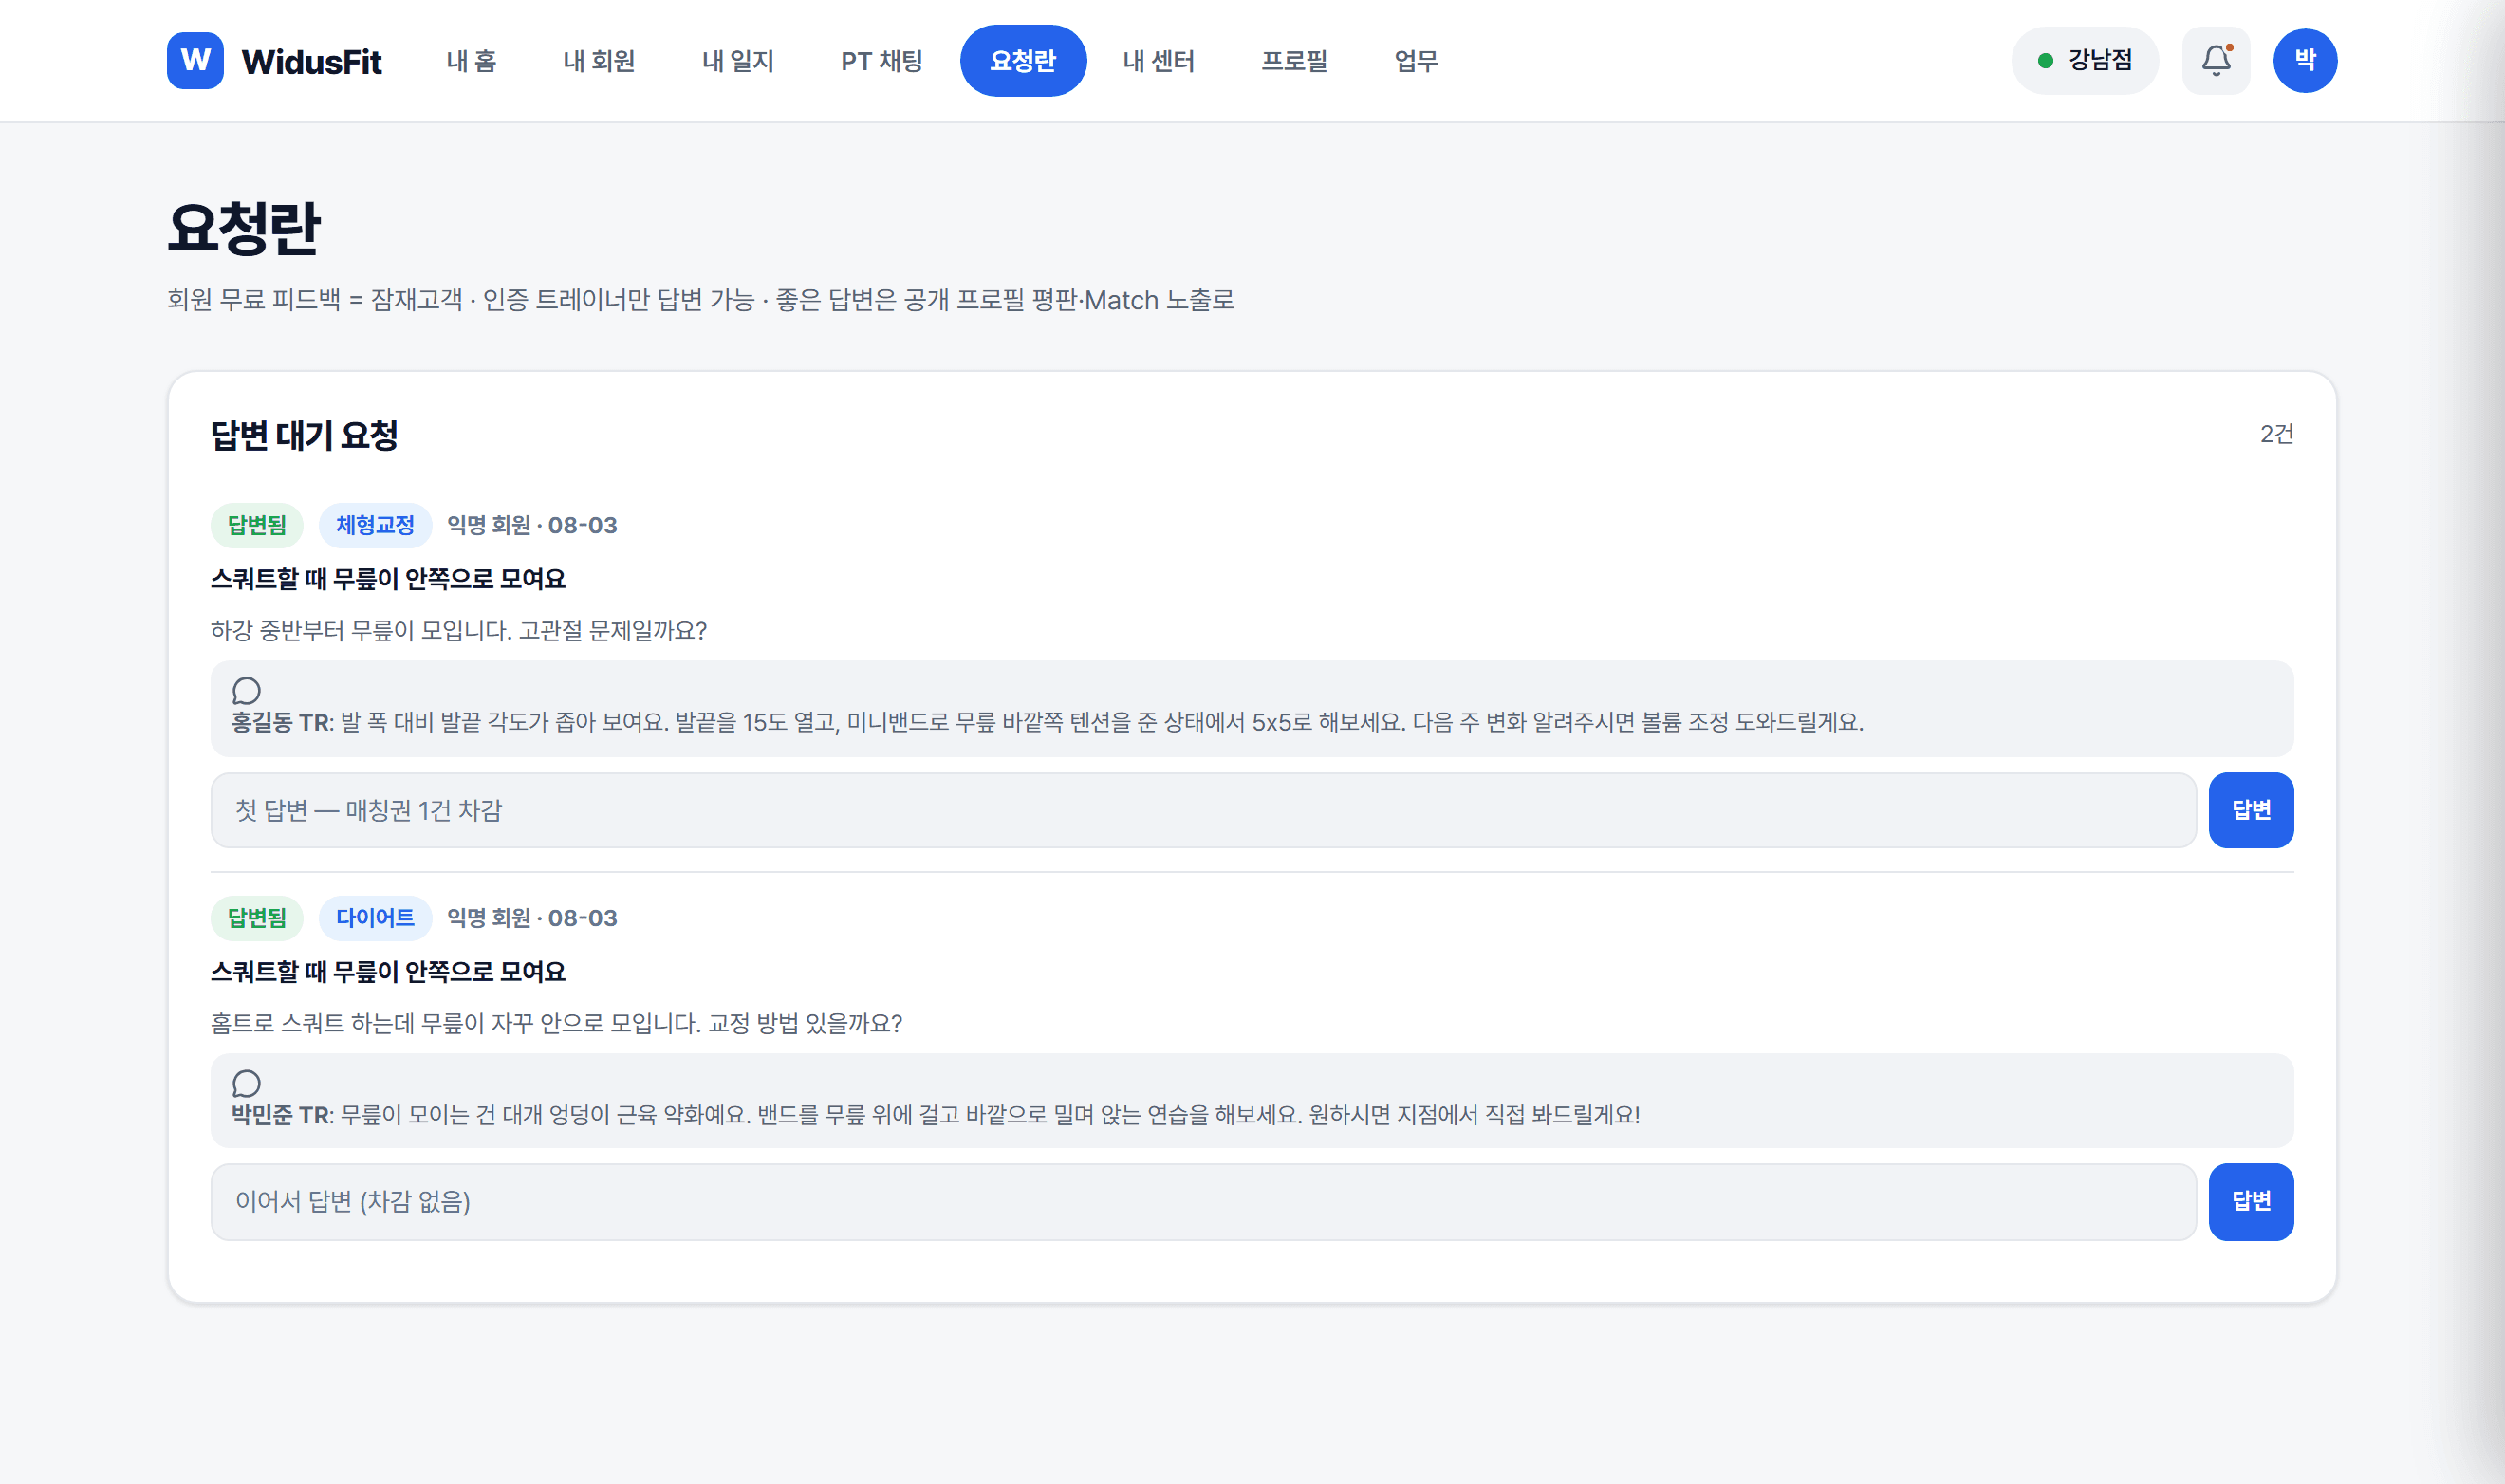Open the notification bell
Screen dimensions: 2505x1484
coord(2216,60)
